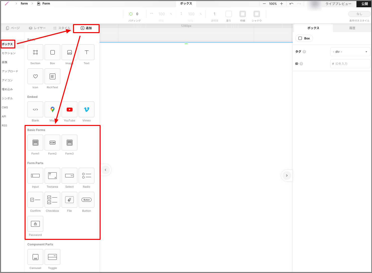The image size is (372, 273).
Task: Select アップロード category in sidebar
Action: point(10,71)
